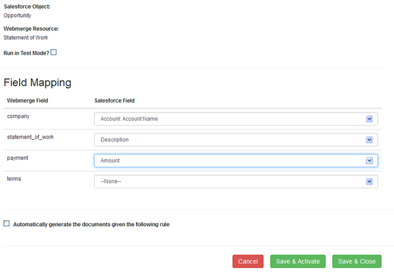Click the Salesforce Field column header
Viewport: 394px width, 272px height.
114,101
